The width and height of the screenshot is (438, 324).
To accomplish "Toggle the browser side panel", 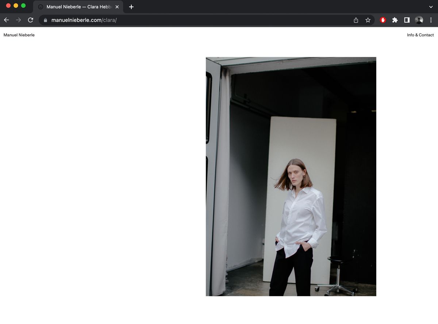I will point(407,20).
